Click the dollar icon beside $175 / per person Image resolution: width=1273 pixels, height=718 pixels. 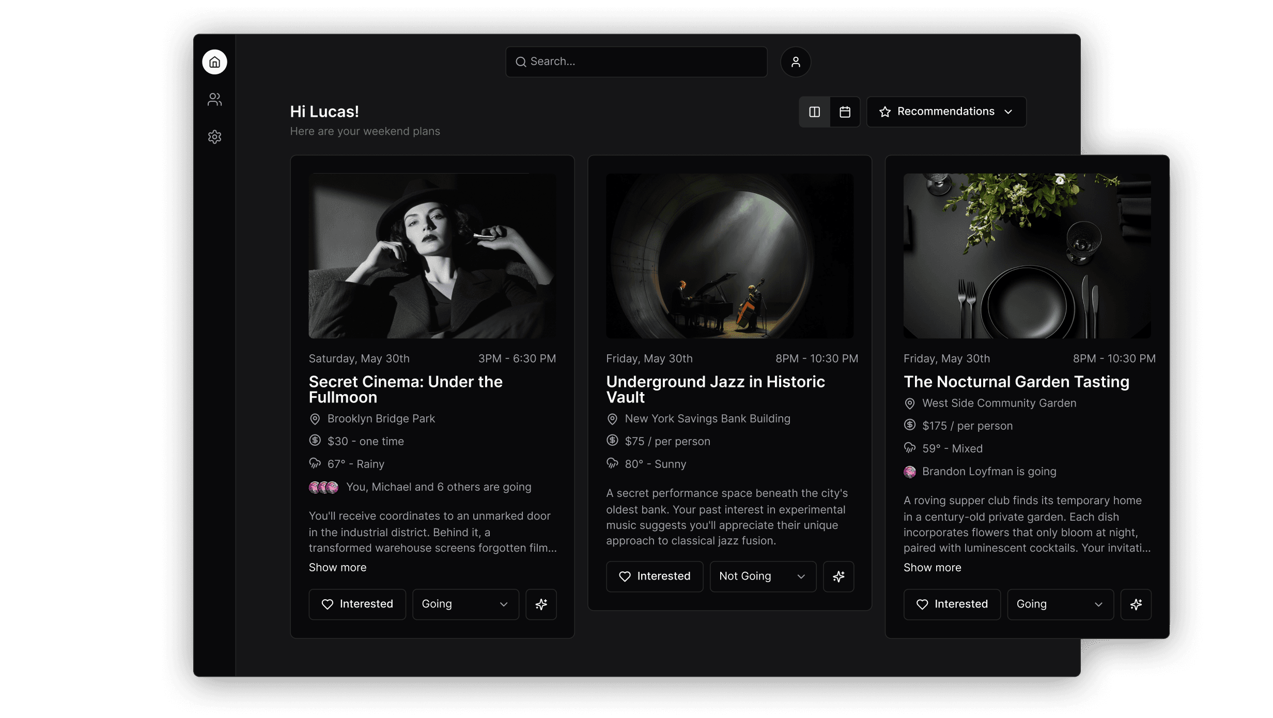click(x=910, y=425)
